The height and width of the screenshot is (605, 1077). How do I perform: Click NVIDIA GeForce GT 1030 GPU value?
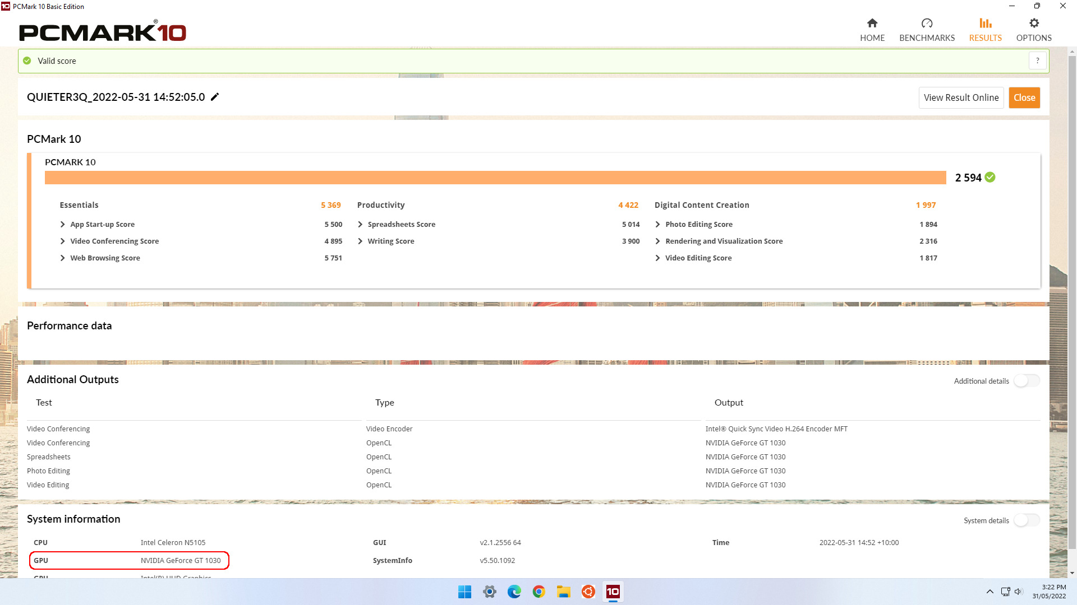pyautogui.click(x=181, y=560)
